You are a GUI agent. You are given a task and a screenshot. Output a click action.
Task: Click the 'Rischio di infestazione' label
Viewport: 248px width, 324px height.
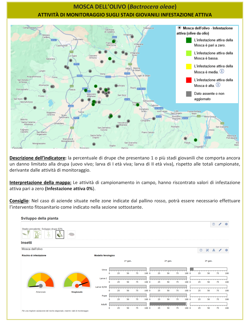pos(34,256)
